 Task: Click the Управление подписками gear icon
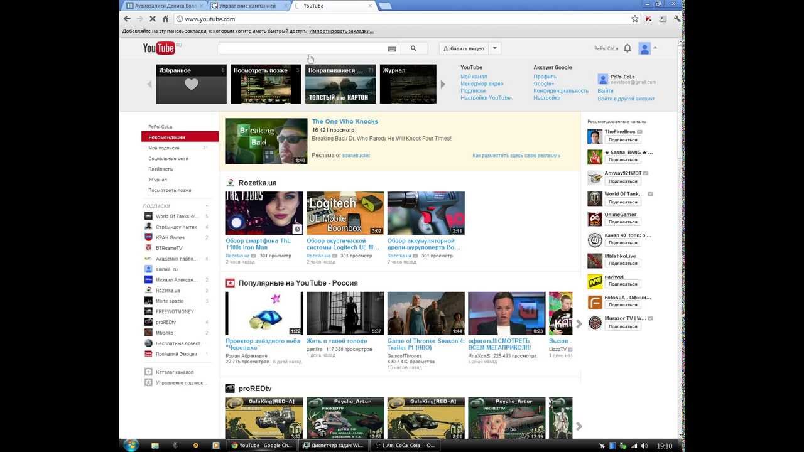pos(148,382)
